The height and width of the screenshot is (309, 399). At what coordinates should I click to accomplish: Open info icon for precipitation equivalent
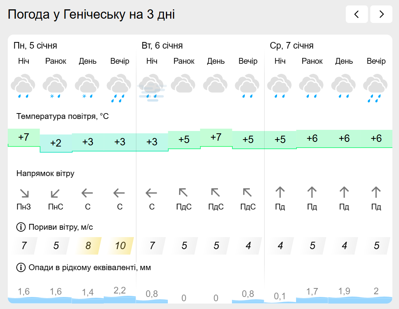pyautogui.click(x=20, y=267)
